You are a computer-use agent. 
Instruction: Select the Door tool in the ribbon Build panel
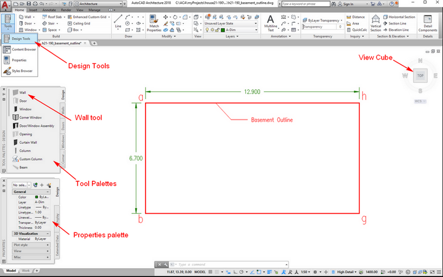pyautogui.click(x=26, y=23)
